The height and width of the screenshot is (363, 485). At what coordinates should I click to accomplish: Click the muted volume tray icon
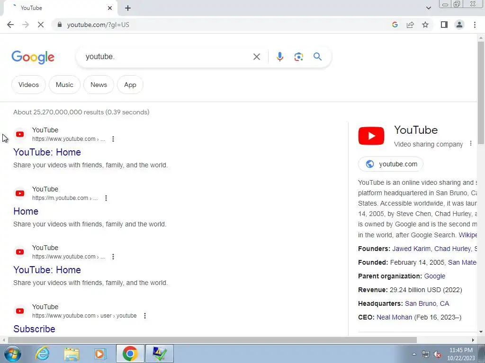(437, 354)
